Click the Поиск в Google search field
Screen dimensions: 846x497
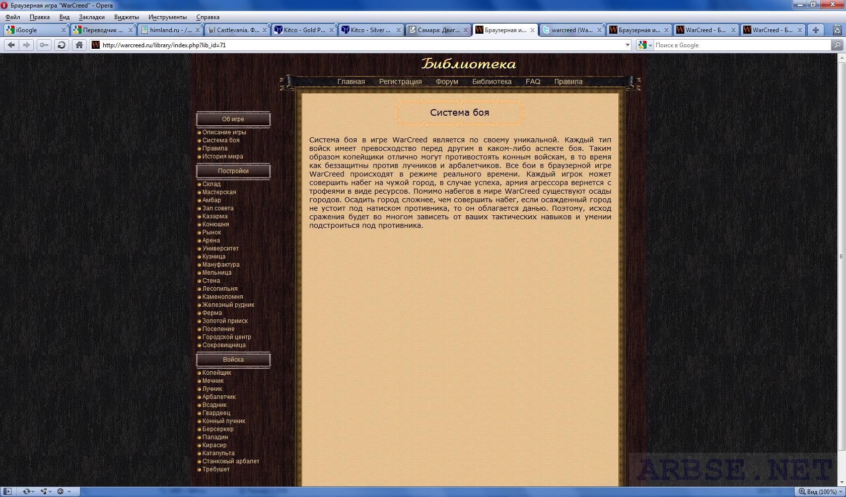741,45
